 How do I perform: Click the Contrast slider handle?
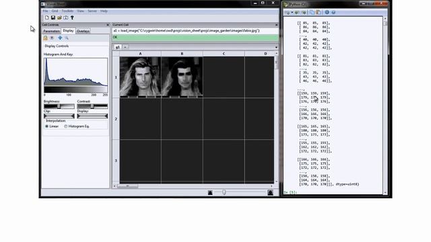(92, 106)
